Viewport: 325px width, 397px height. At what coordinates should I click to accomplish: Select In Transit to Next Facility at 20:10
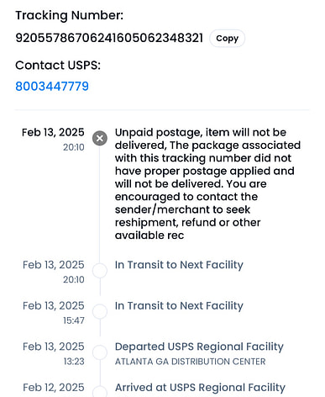coord(179,265)
